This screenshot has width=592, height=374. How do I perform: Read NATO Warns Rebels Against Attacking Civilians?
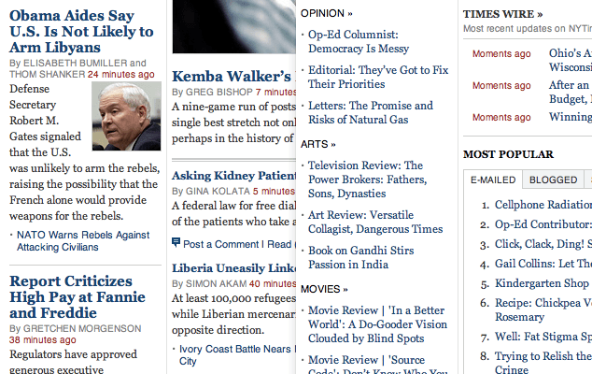tap(83, 241)
